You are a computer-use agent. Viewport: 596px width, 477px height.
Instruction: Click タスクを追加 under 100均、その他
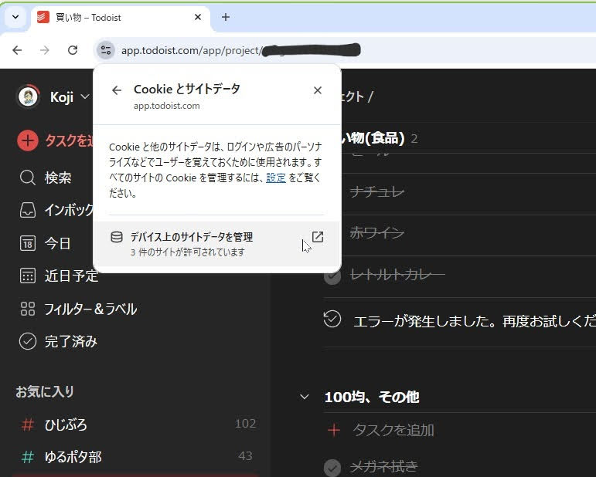pos(393,430)
